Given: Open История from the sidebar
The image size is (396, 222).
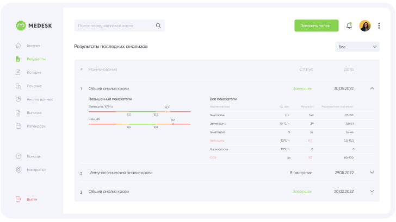Looking at the screenshot, I should pyautogui.click(x=34, y=73).
